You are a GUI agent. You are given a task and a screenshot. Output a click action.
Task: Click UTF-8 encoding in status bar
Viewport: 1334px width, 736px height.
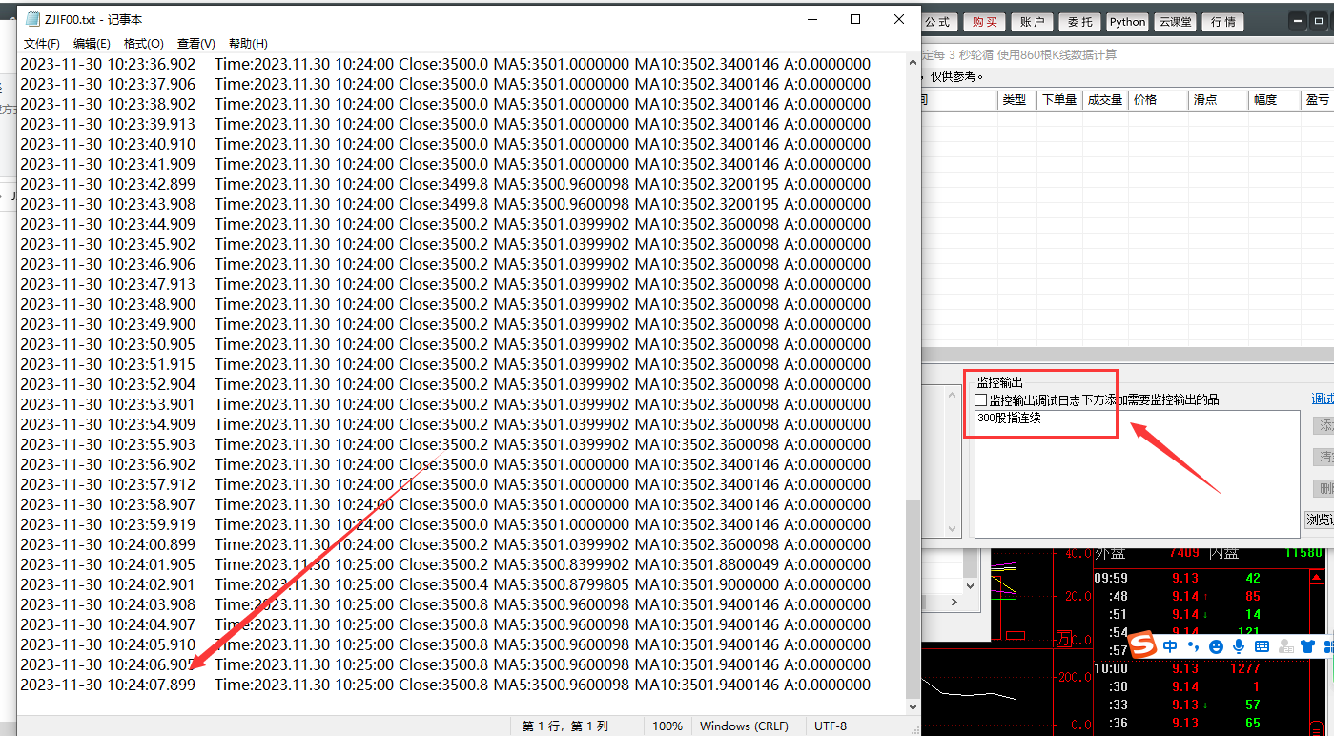click(829, 726)
